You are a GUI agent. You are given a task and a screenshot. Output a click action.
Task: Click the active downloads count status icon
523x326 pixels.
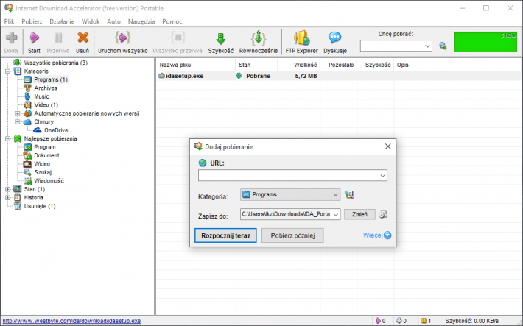point(381,321)
